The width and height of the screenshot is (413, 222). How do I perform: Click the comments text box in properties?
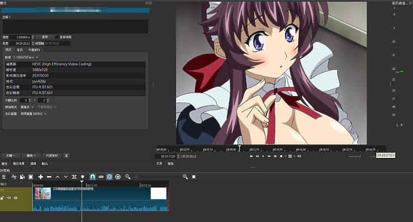75,26
